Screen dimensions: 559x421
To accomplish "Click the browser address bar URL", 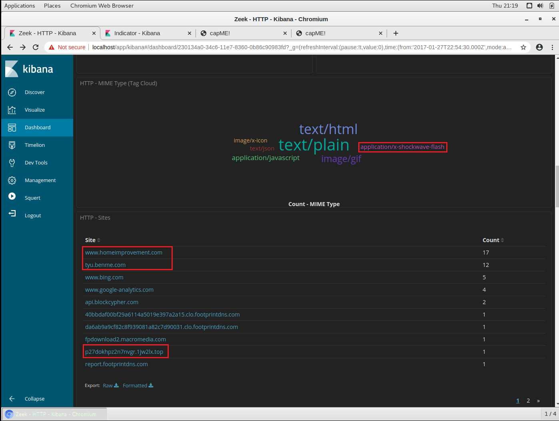I will tap(302, 47).
